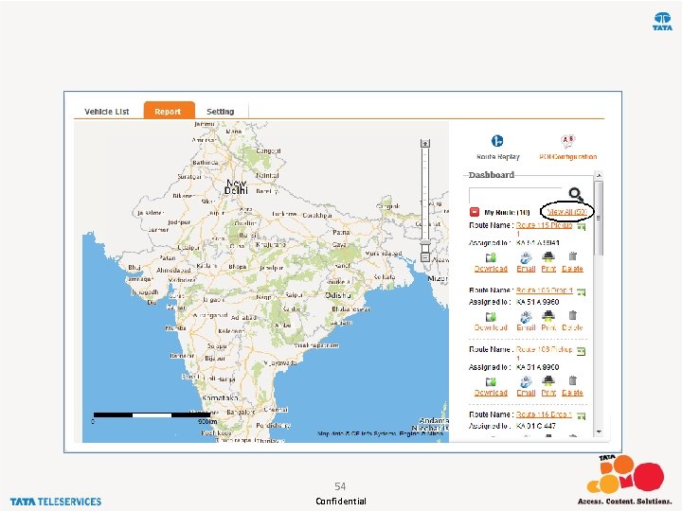This screenshot has height=511, width=682.
Task: Click download icon for Route 115 Pickup 1
Action: coord(491,257)
